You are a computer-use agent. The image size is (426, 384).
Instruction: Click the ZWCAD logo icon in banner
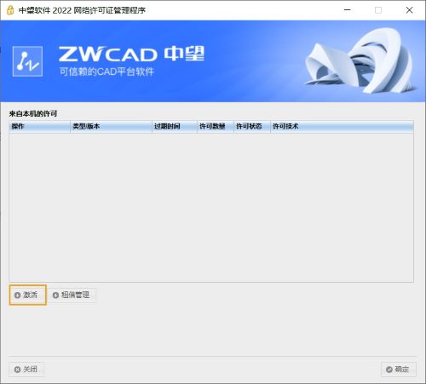[27, 61]
